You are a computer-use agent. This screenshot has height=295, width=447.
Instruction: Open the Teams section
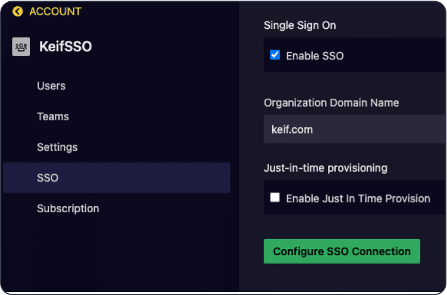[x=53, y=117]
